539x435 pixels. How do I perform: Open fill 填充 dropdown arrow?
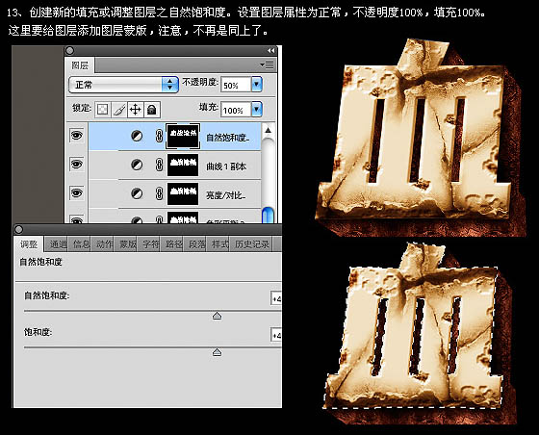point(257,110)
